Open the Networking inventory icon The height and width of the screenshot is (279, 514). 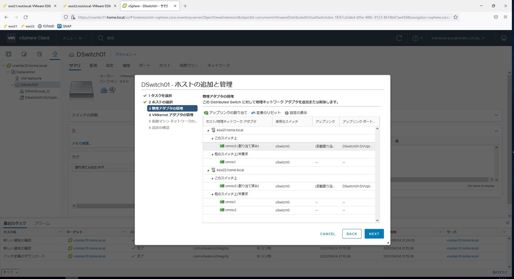(x=55, y=54)
